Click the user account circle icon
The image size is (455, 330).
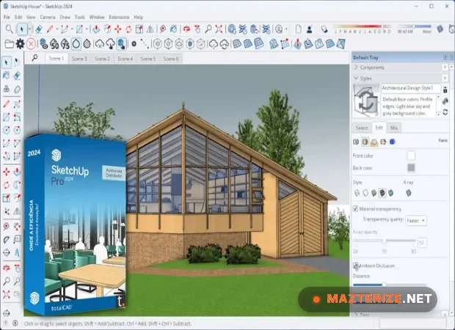[x=279, y=29]
